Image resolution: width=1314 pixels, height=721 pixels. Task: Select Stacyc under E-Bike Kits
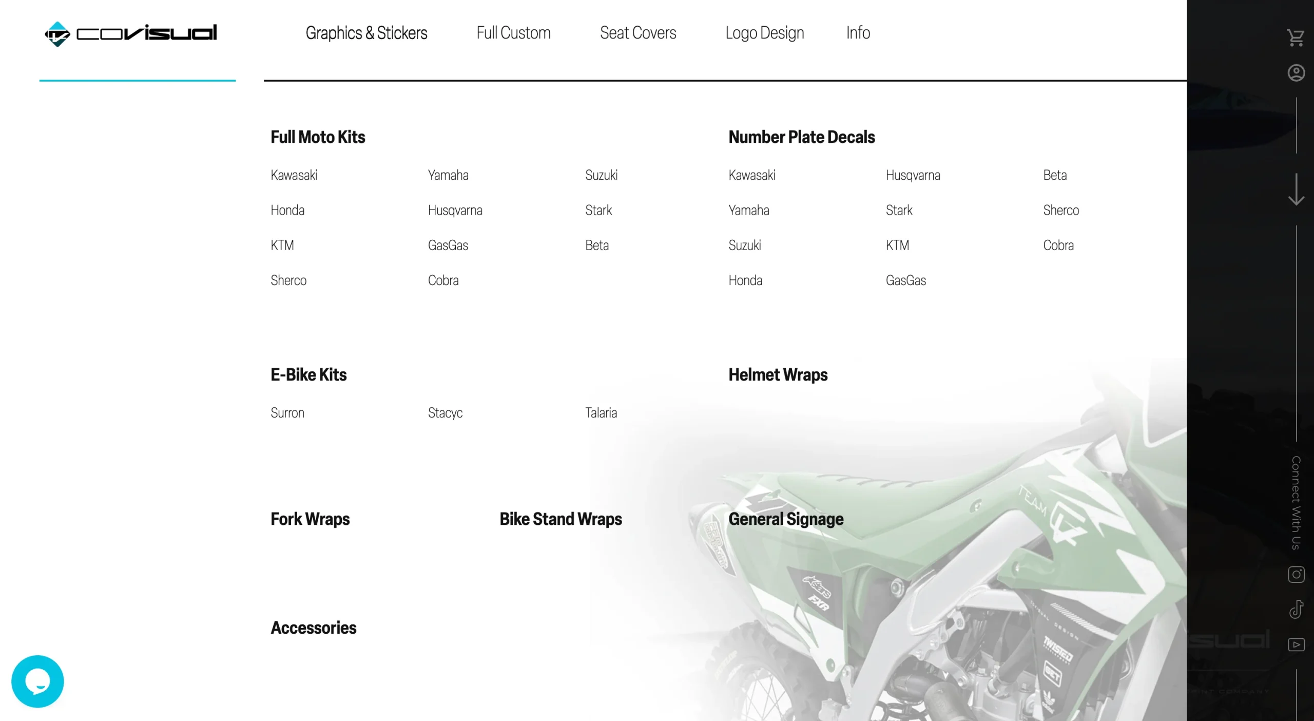tap(445, 413)
